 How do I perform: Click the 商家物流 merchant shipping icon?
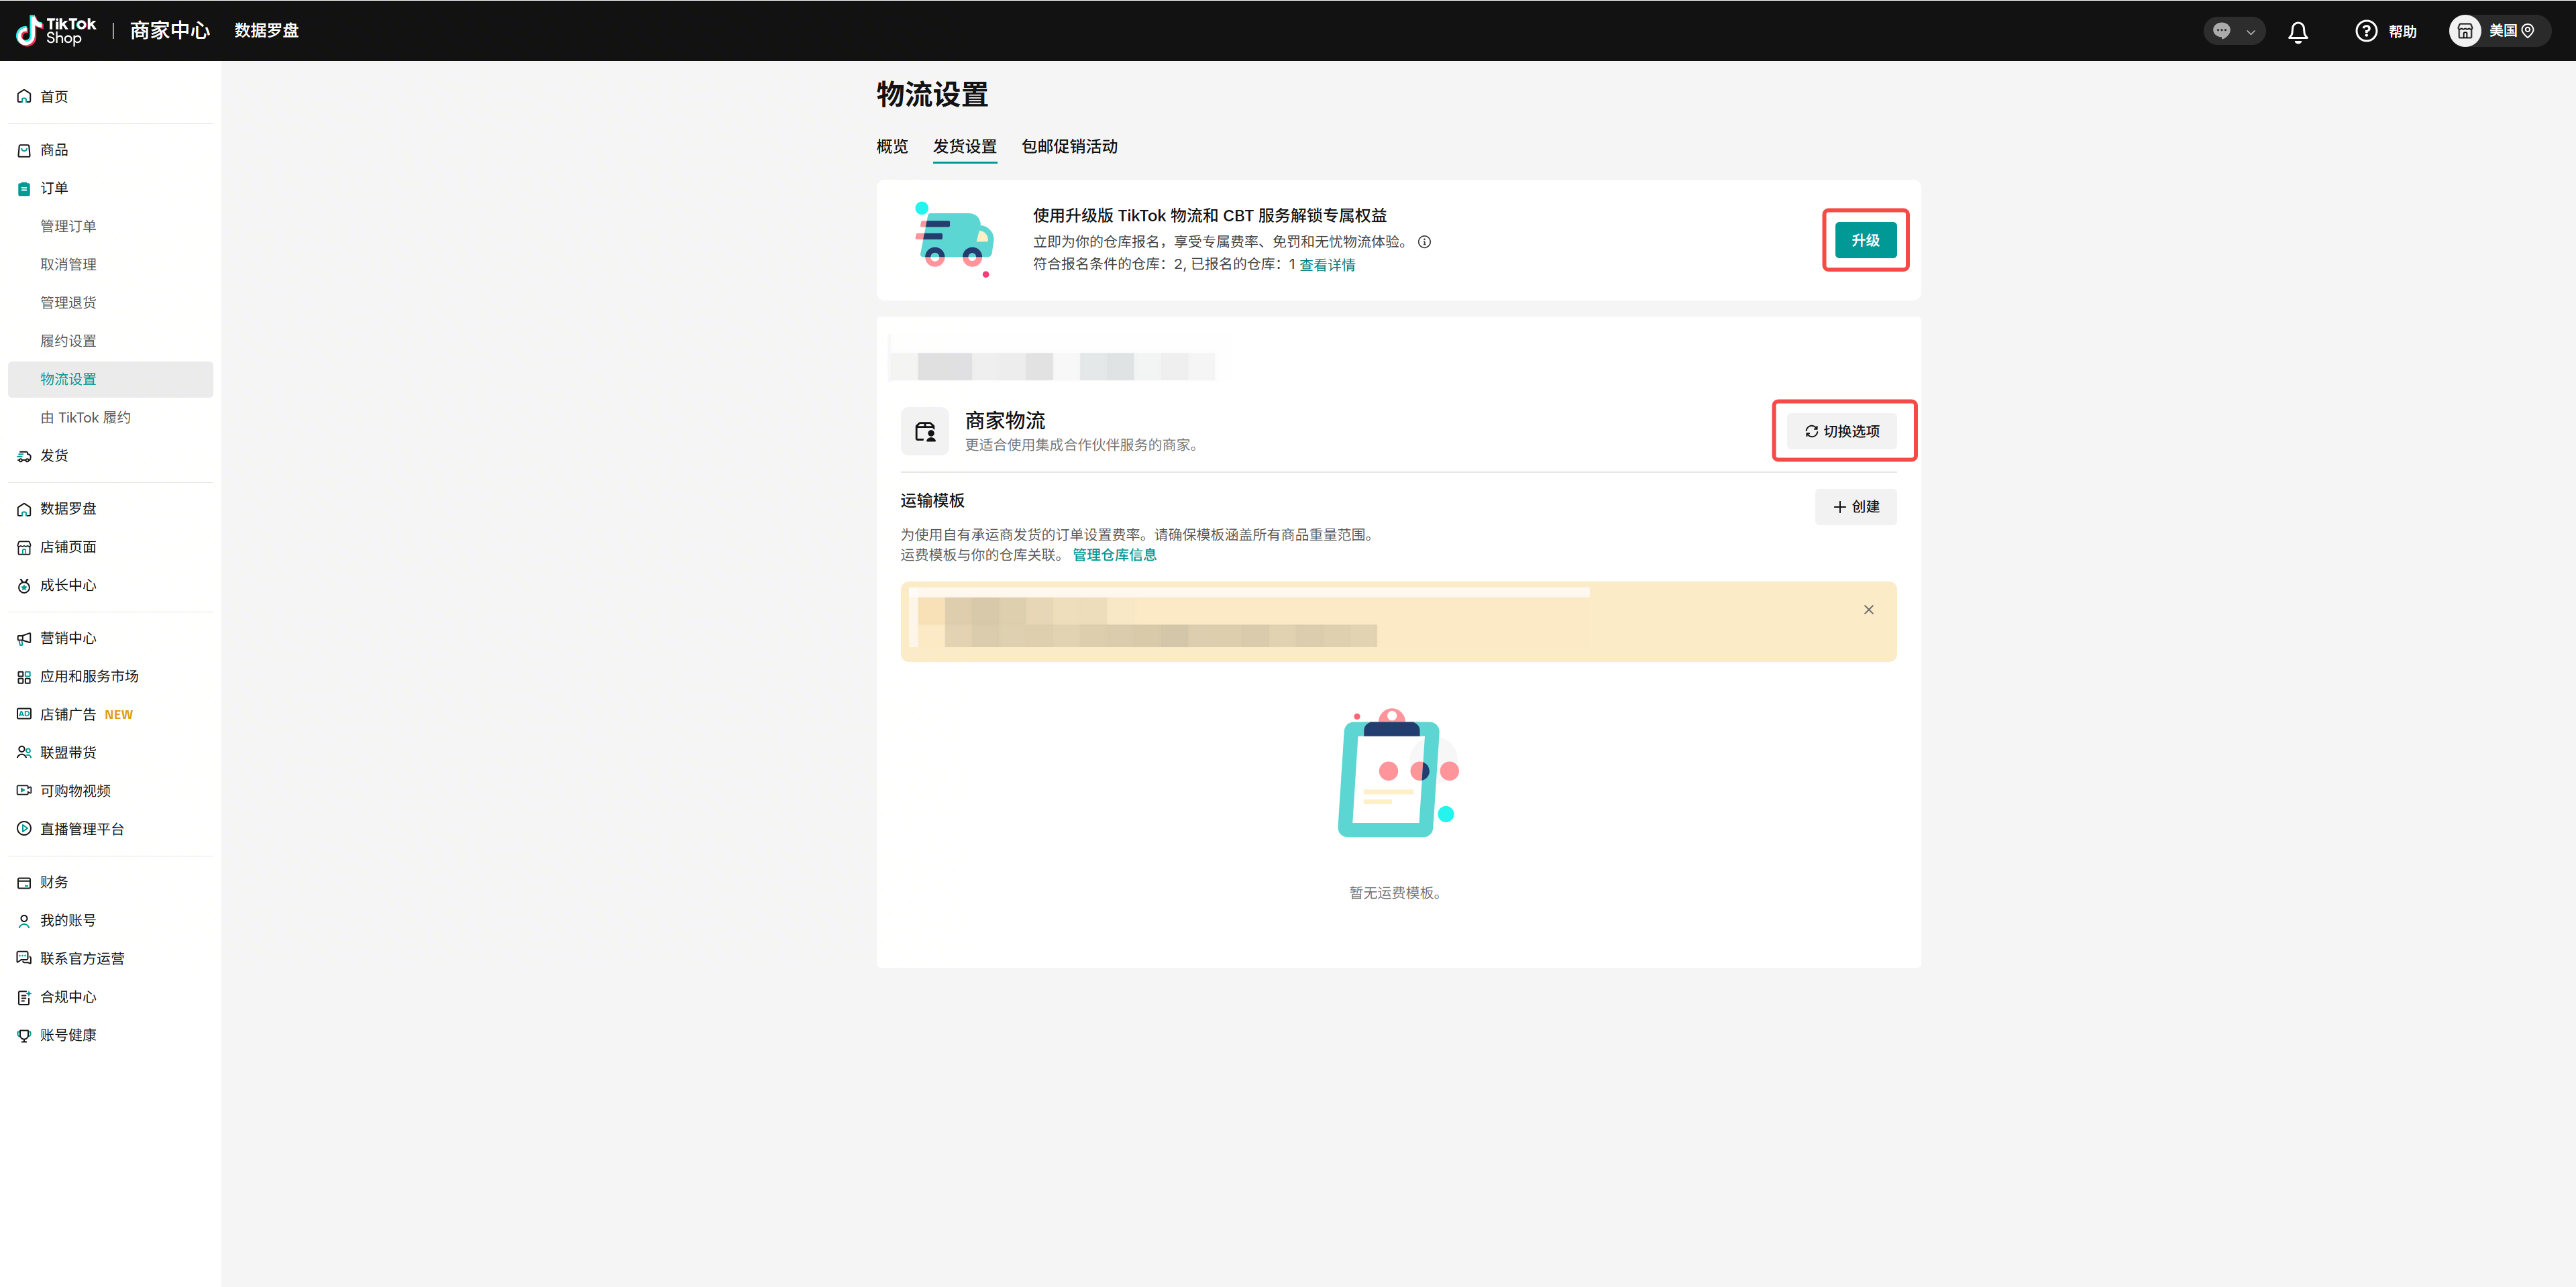point(925,431)
